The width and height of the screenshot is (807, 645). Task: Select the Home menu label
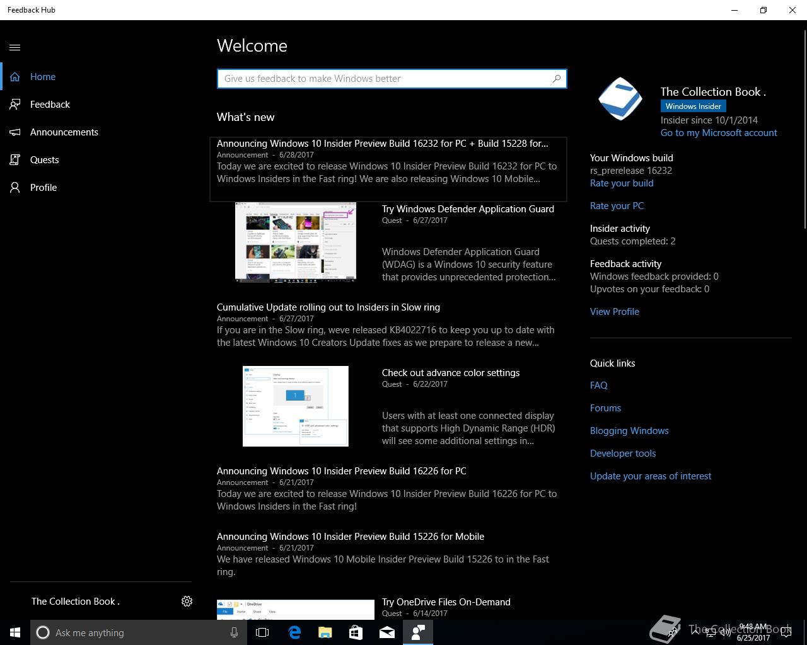click(43, 77)
